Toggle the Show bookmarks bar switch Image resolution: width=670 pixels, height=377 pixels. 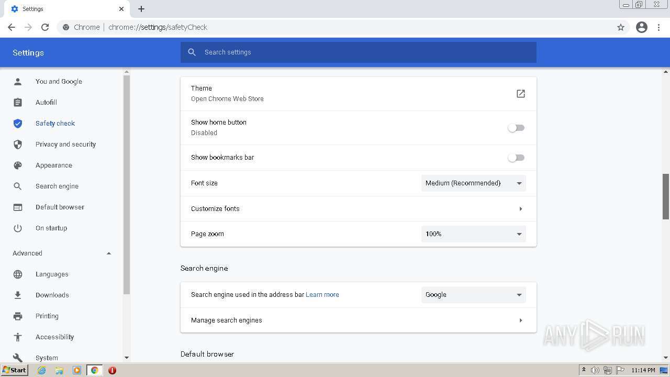(x=516, y=158)
